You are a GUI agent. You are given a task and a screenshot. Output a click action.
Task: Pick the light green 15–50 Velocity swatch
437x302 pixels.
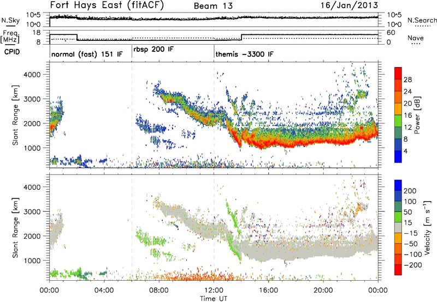coord(398,217)
